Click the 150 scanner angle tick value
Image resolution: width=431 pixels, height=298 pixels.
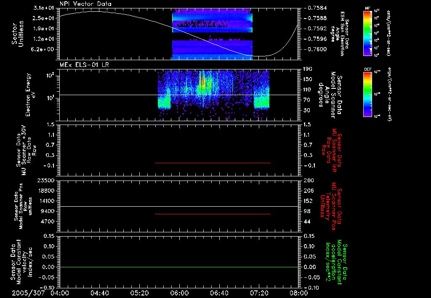(308, 80)
